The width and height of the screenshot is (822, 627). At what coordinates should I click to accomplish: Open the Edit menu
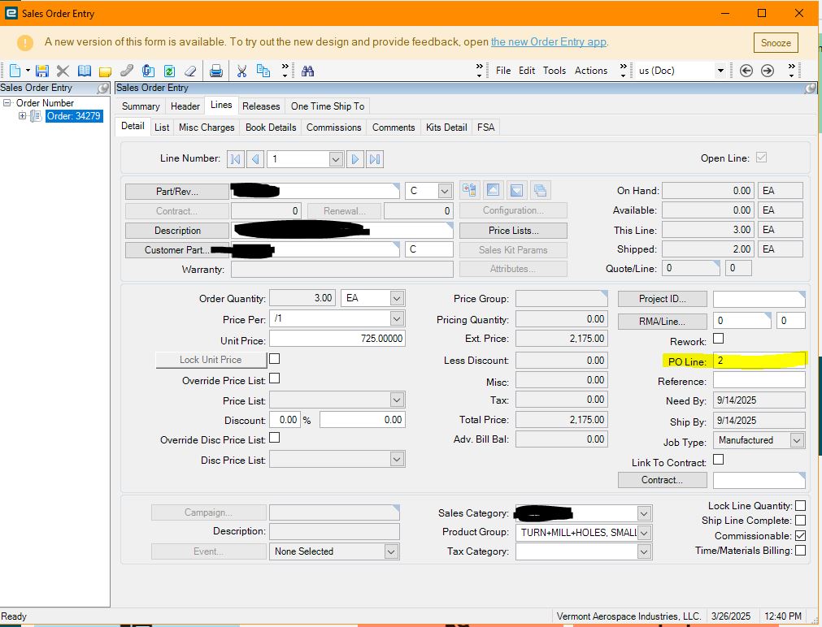pyautogui.click(x=527, y=70)
